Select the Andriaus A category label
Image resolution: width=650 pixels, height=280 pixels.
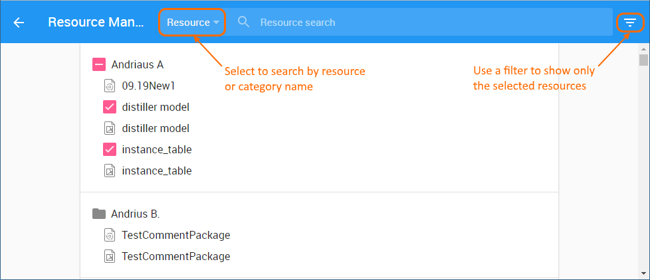(x=138, y=64)
